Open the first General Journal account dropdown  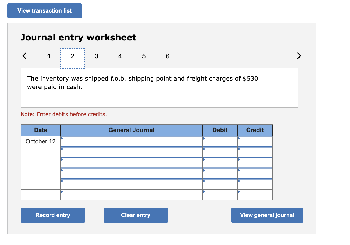[62, 139]
